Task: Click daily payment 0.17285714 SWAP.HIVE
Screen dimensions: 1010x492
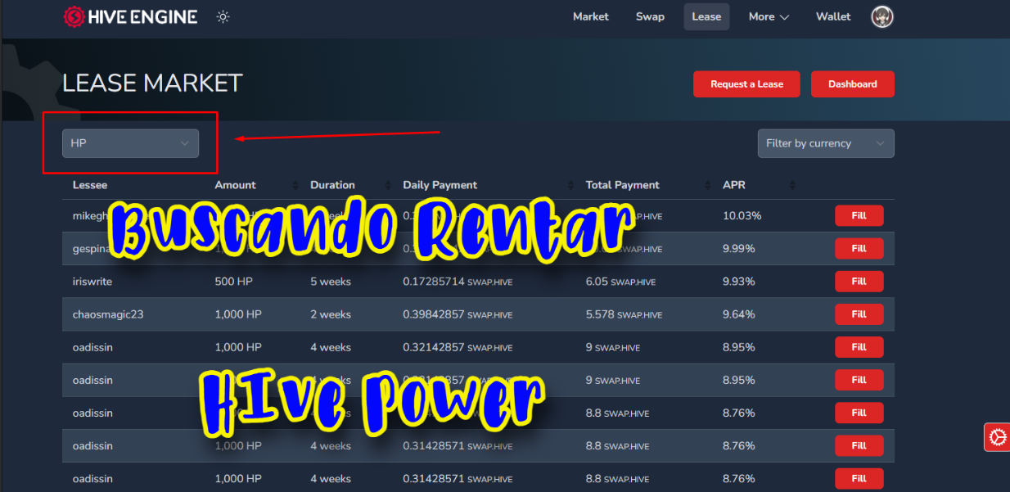Action: (x=458, y=282)
